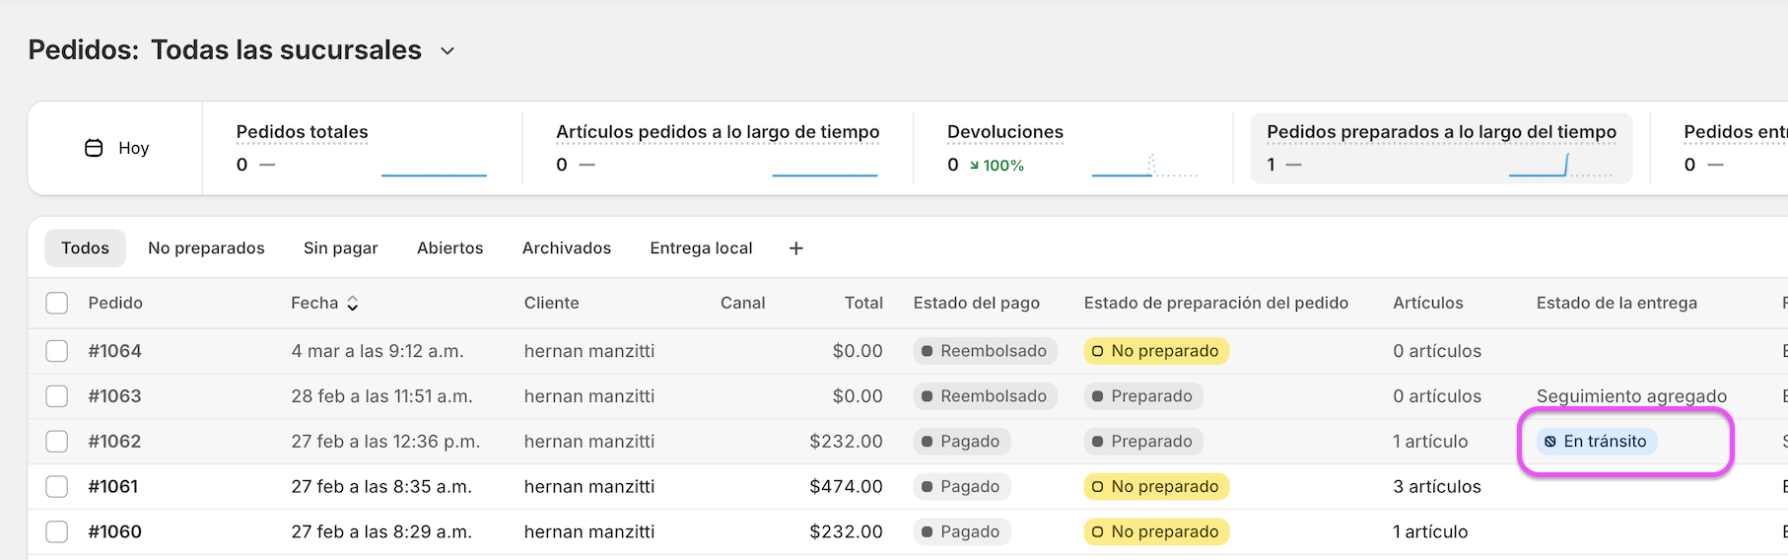Image resolution: width=1788 pixels, height=560 pixels.
Task: Open order #1062
Action: [x=115, y=442]
